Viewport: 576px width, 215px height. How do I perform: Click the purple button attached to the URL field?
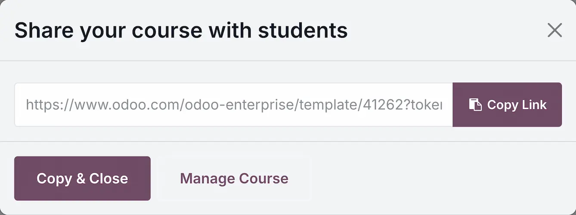tap(507, 105)
